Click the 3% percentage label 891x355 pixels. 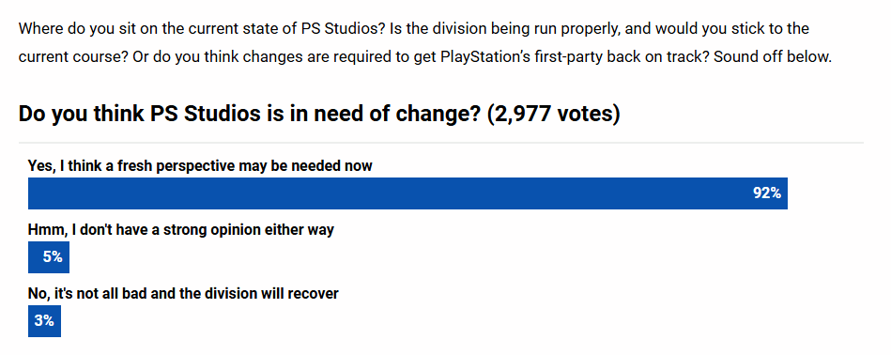[44, 321]
